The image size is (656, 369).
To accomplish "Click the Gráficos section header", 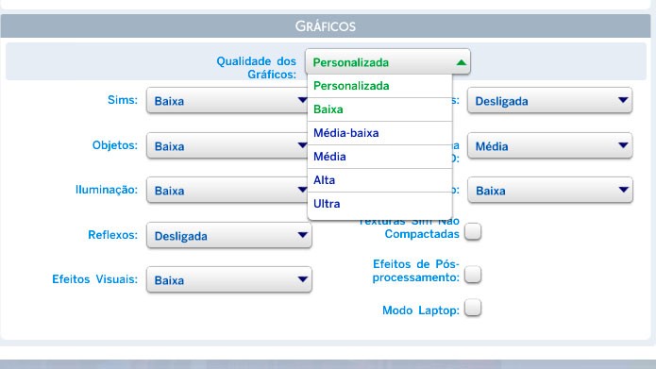I will tap(326, 25).
